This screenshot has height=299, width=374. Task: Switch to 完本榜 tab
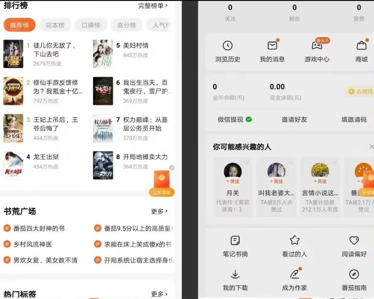(55, 25)
